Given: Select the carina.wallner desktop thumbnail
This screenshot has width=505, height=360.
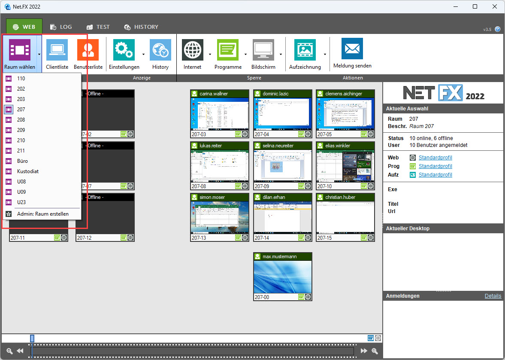Looking at the screenshot, I should pyautogui.click(x=220, y=114).
